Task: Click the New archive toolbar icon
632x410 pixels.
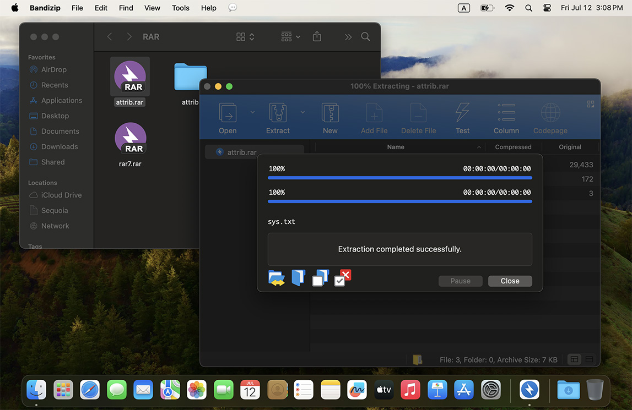Action: pyautogui.click(x=330, y=113)
